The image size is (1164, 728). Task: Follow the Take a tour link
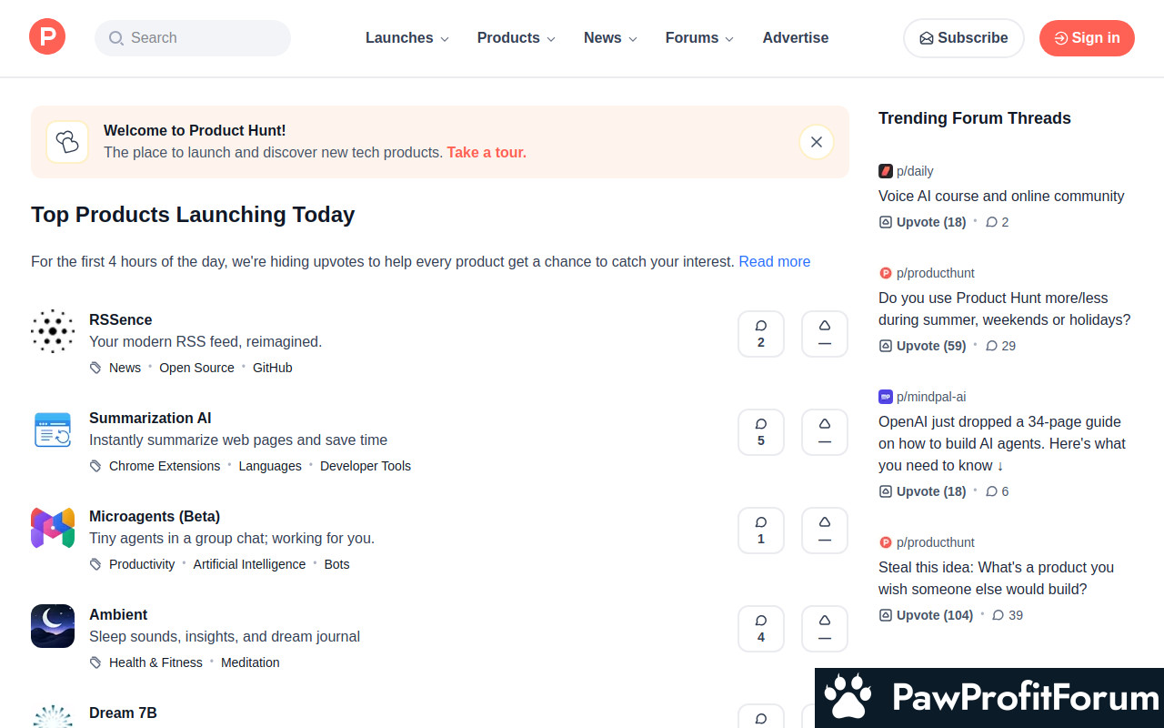(x=486, y=153)
